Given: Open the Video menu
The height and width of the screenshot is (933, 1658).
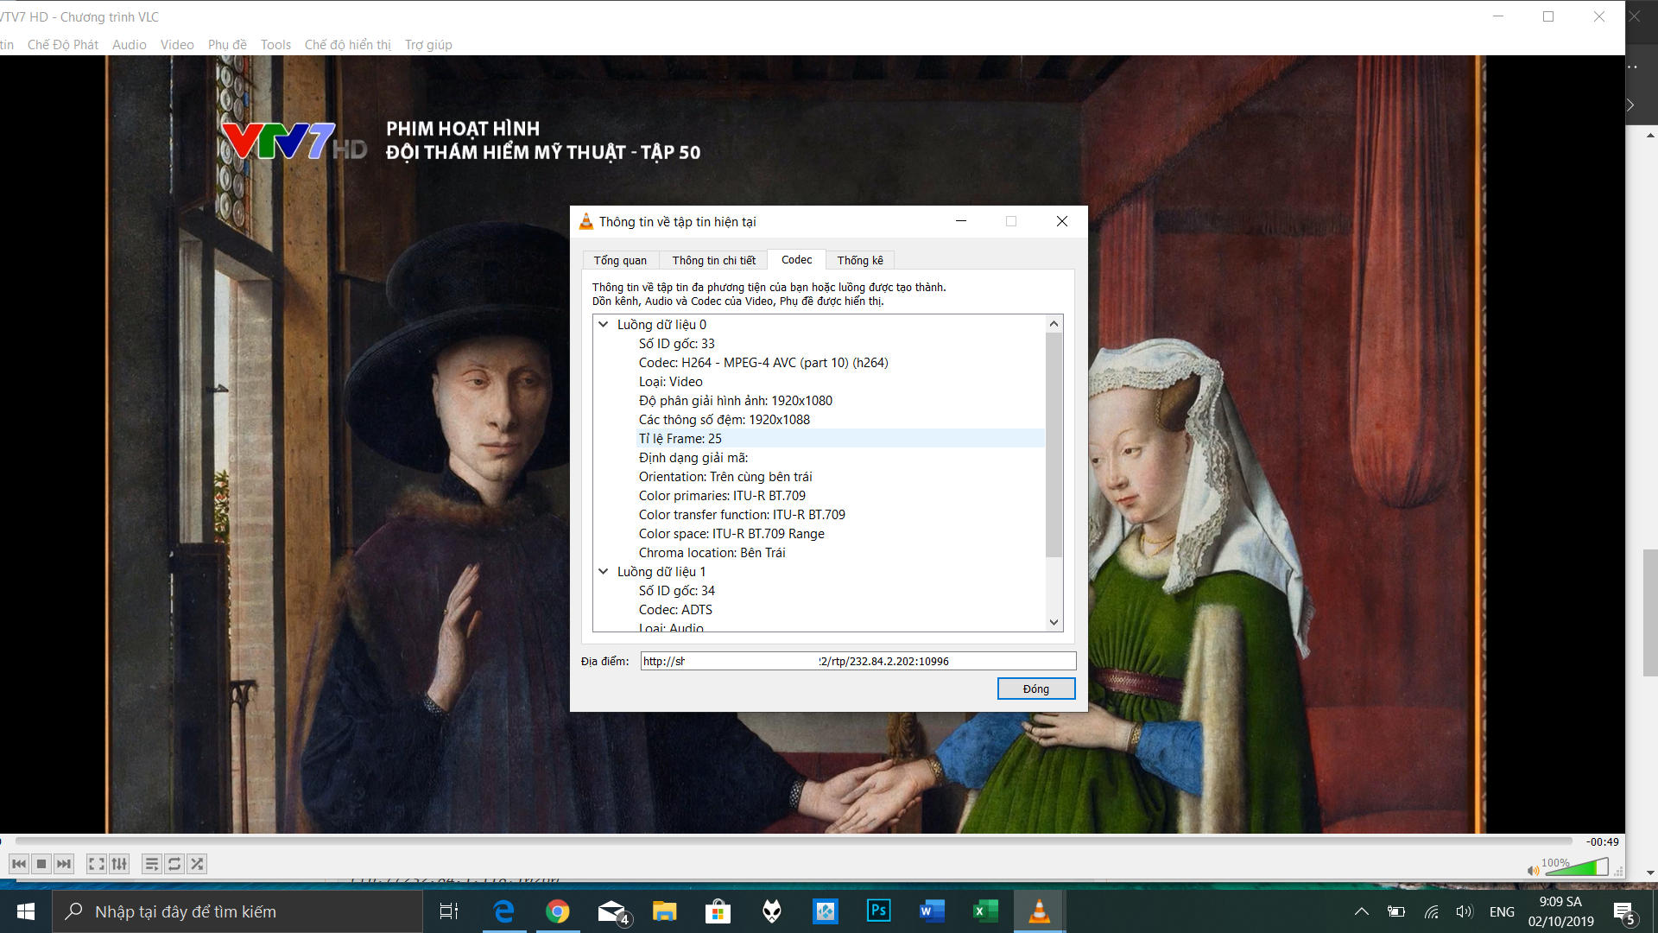Looking at the screenshot, I should pos(177,45).
